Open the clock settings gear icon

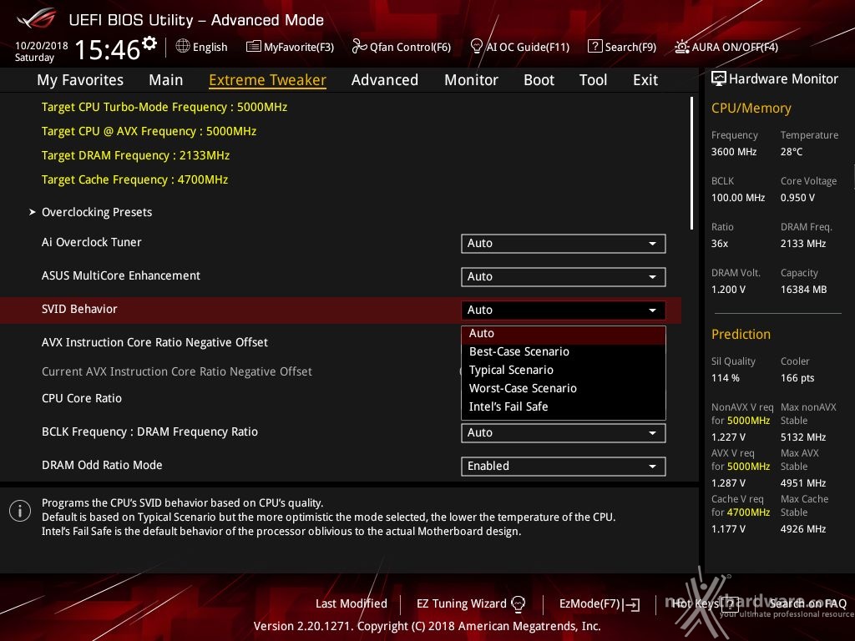[x=149, y=43]
